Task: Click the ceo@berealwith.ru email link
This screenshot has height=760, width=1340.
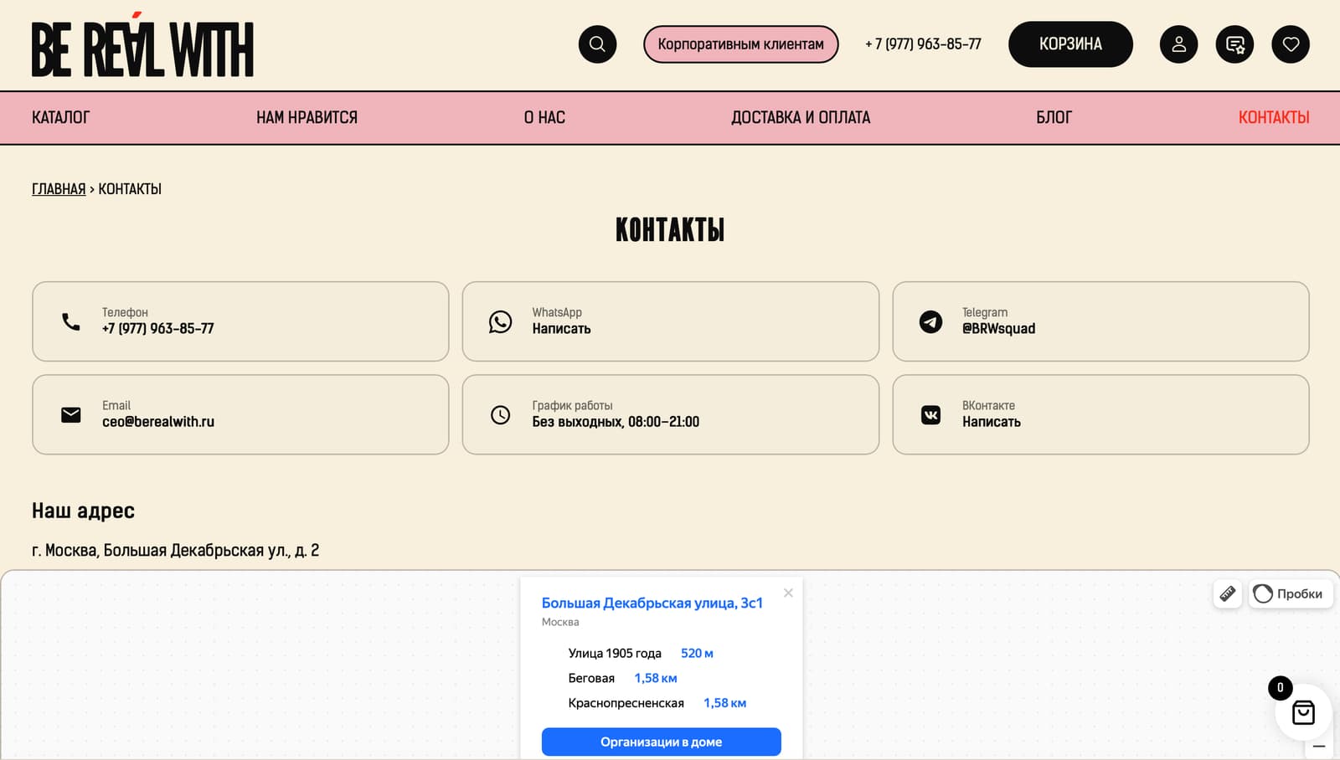Action: 158,422
